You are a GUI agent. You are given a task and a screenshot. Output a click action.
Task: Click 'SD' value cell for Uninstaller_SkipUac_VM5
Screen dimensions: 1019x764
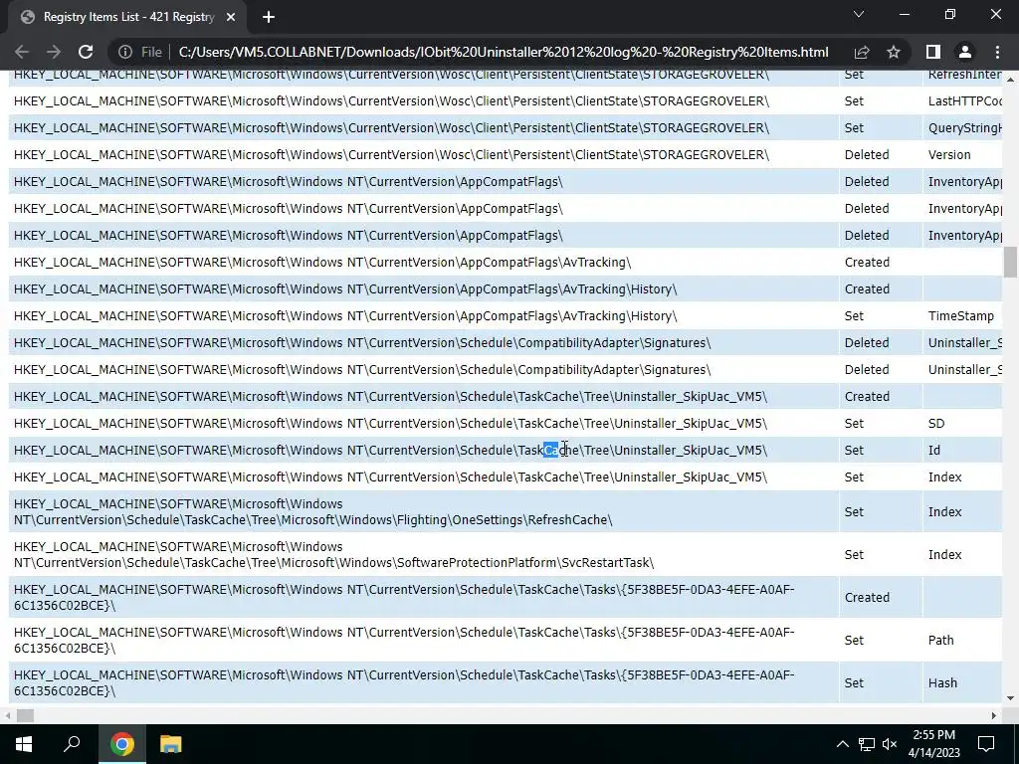[935, 423]
